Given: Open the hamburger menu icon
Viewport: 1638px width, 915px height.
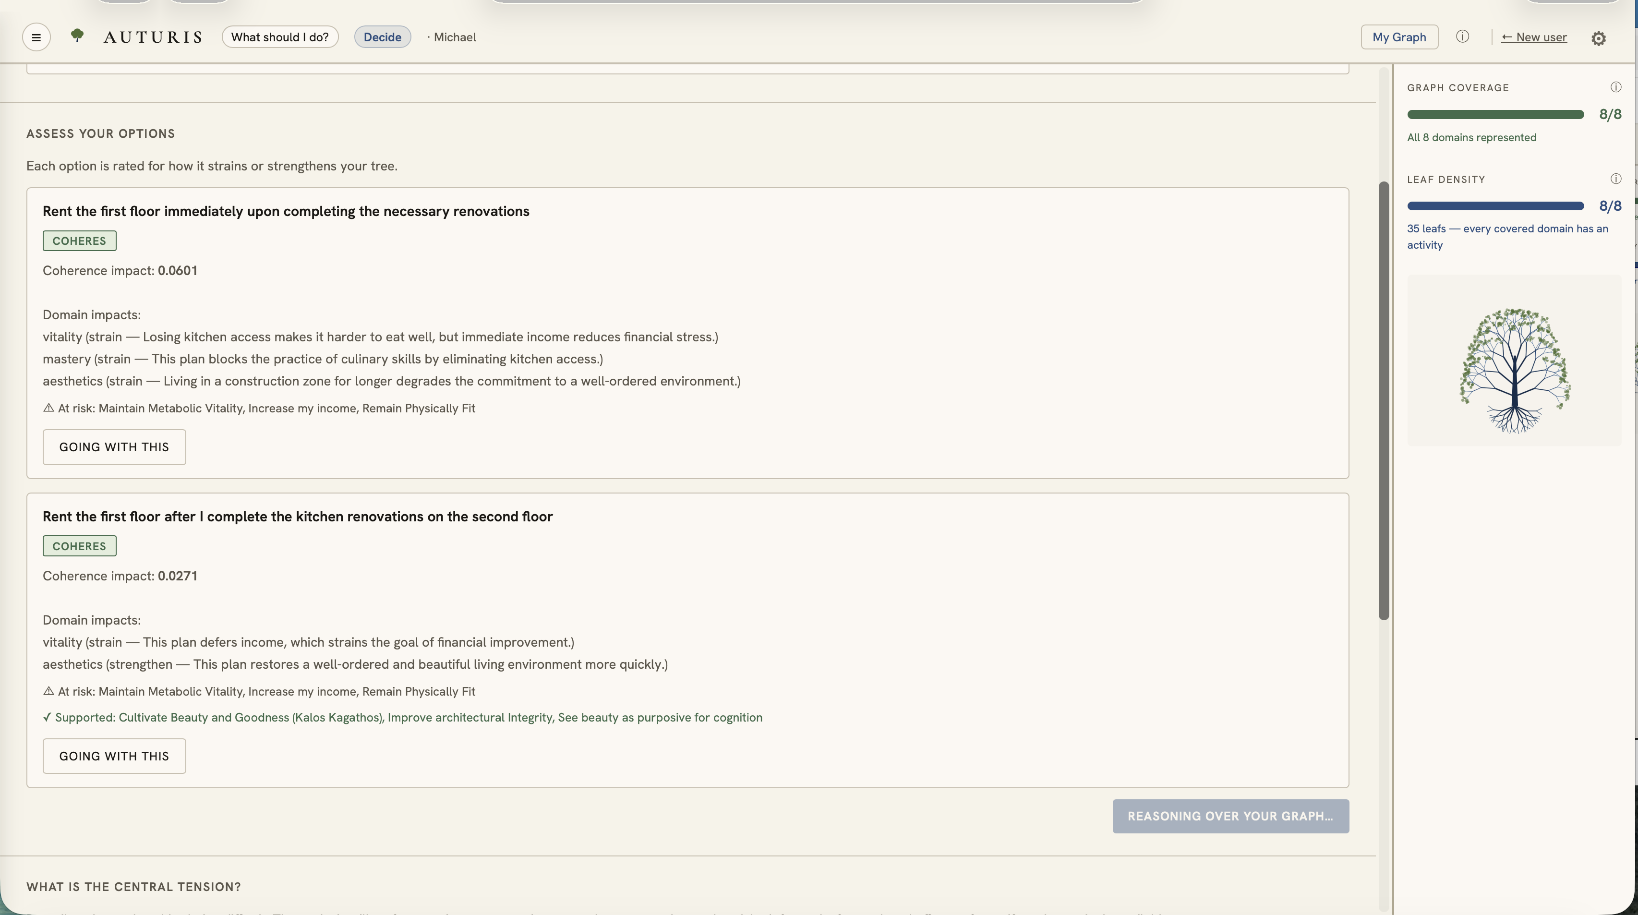Looking at the screenshot, I should (36, 37).
